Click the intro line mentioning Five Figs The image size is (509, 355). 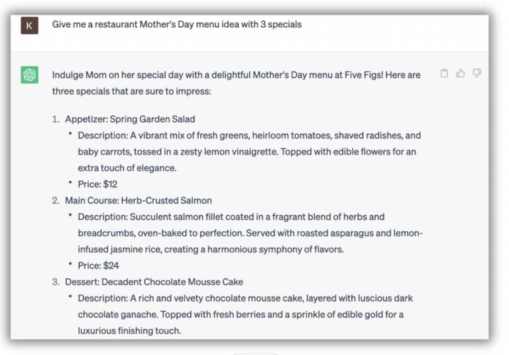[236, 75]
